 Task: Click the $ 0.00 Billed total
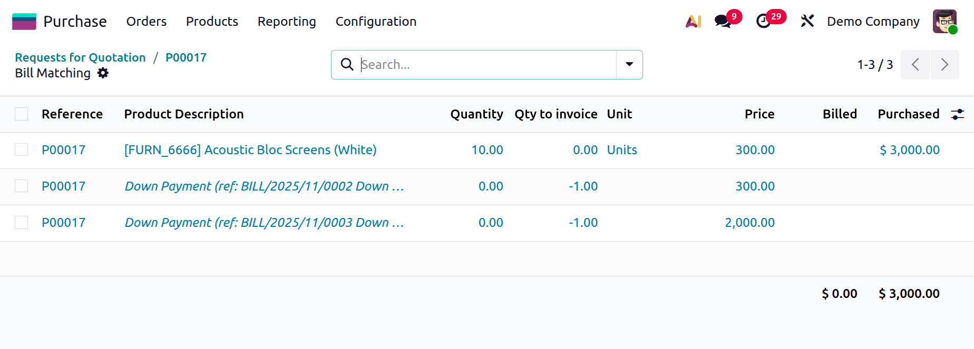click(x=840, y=294)
